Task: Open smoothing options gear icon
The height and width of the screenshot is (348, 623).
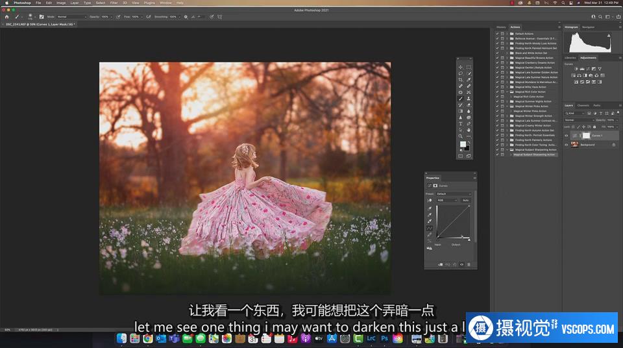Action: pyautogui.click(x=186, y=17)
